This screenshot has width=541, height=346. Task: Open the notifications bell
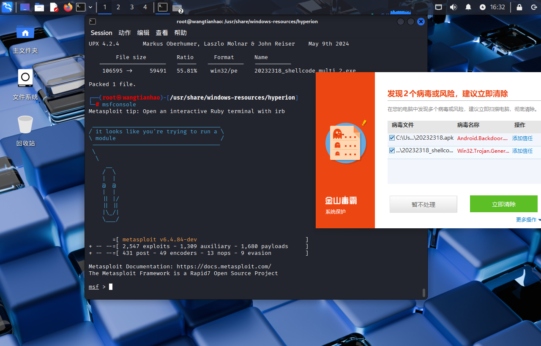click(x=468, y=7)
